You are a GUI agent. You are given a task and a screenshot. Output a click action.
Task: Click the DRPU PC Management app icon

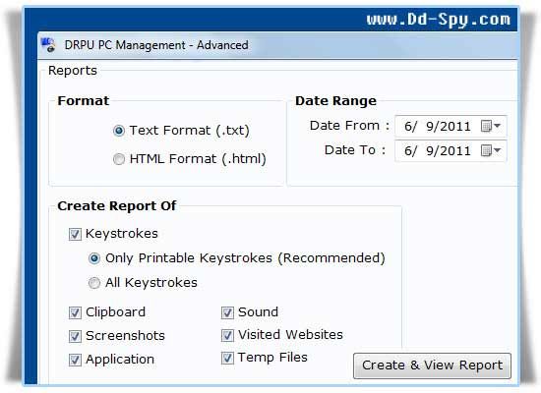coord(47,45)
